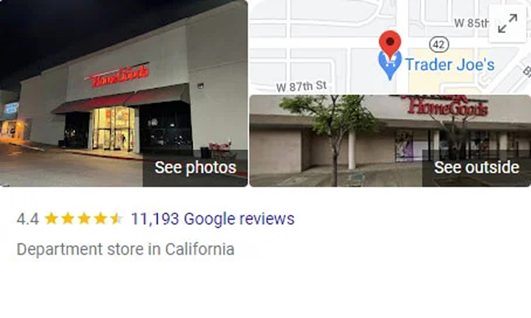Click the third gold rating star
The height and width of the screenshot is (318, 531).
(84, 219)
